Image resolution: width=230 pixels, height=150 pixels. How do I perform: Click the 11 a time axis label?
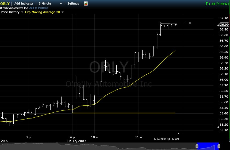coord(139,137)
